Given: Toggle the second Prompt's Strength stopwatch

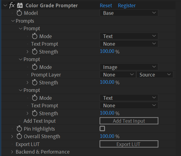Looking at the screenshot, I should (35, 83).
